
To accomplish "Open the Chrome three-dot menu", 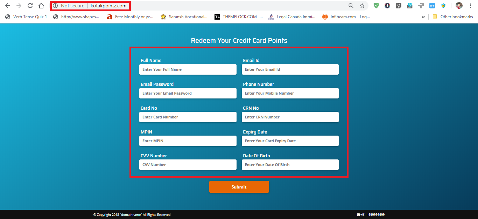I will [470, 6].
